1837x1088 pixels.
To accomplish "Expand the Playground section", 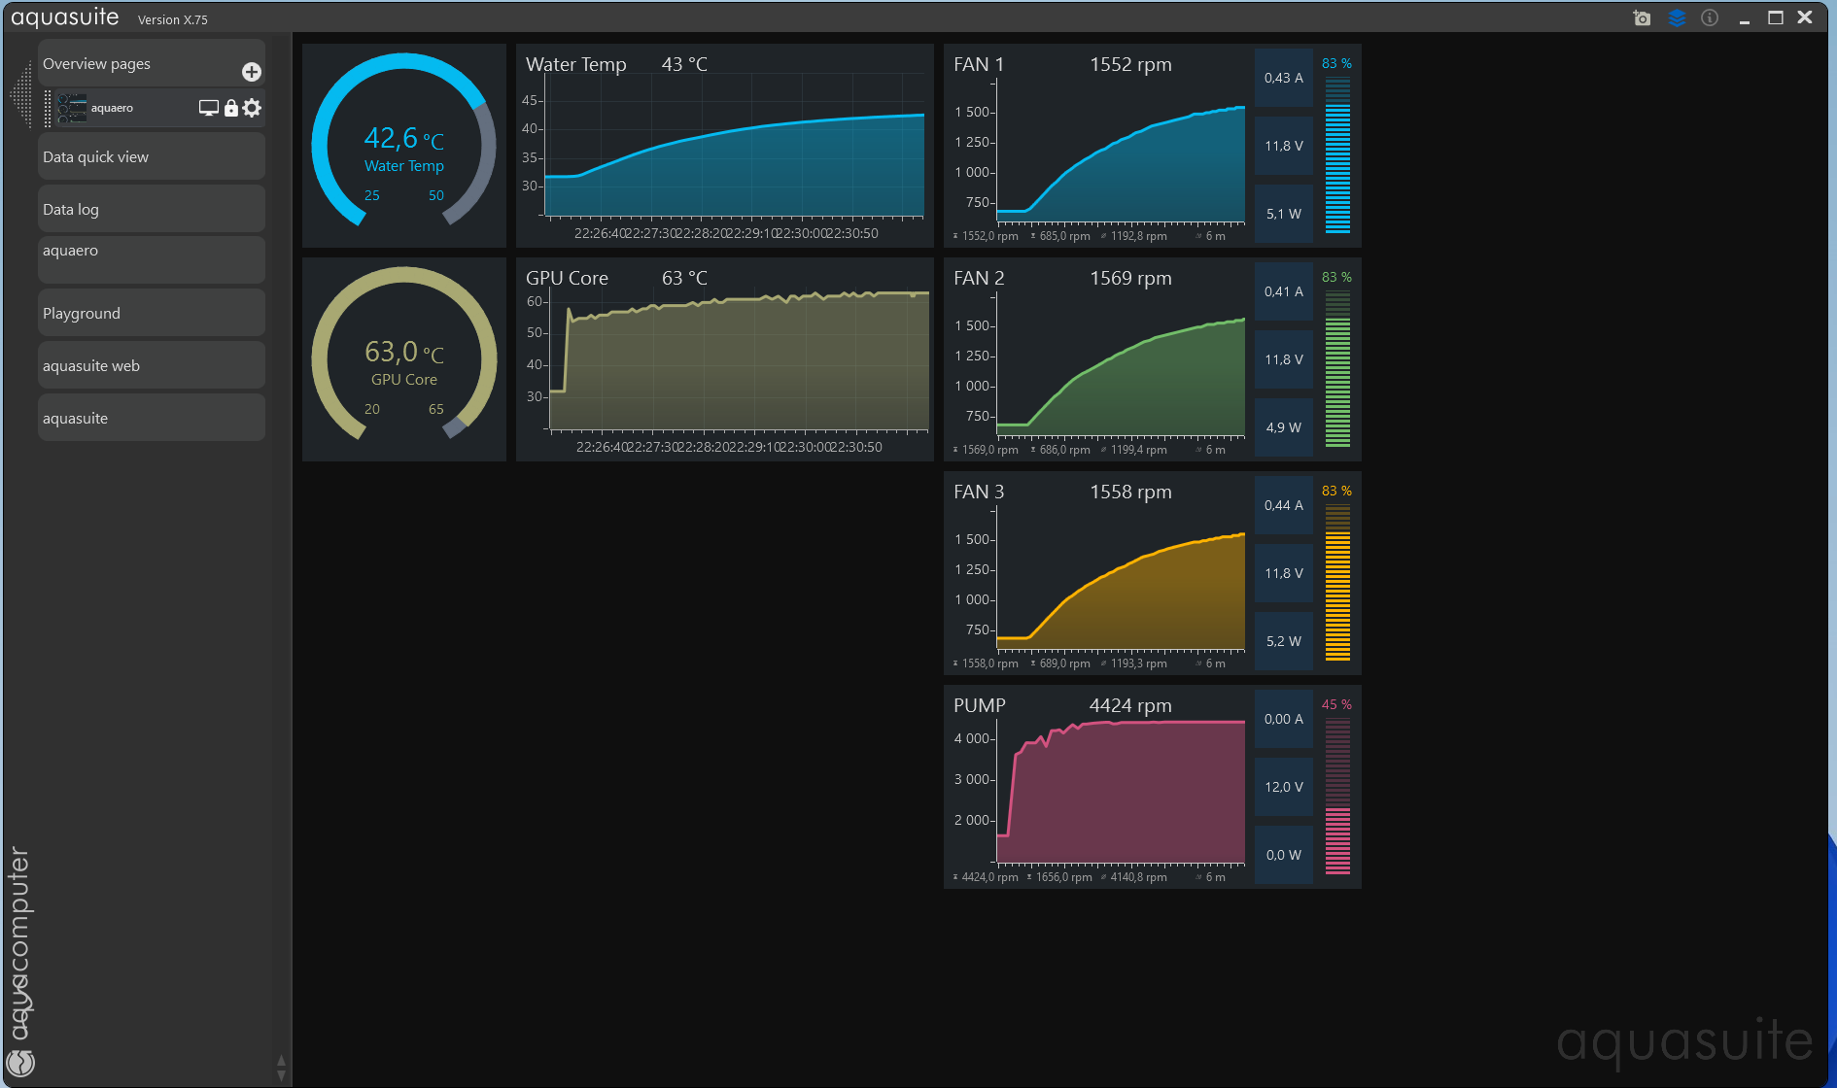I will click(x=152, y=313).
